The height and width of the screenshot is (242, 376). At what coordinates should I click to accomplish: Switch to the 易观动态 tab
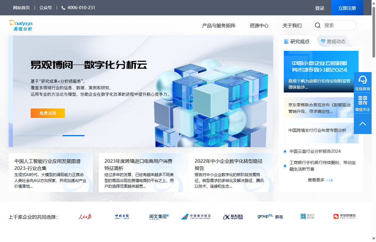click(x=336, y=41)
